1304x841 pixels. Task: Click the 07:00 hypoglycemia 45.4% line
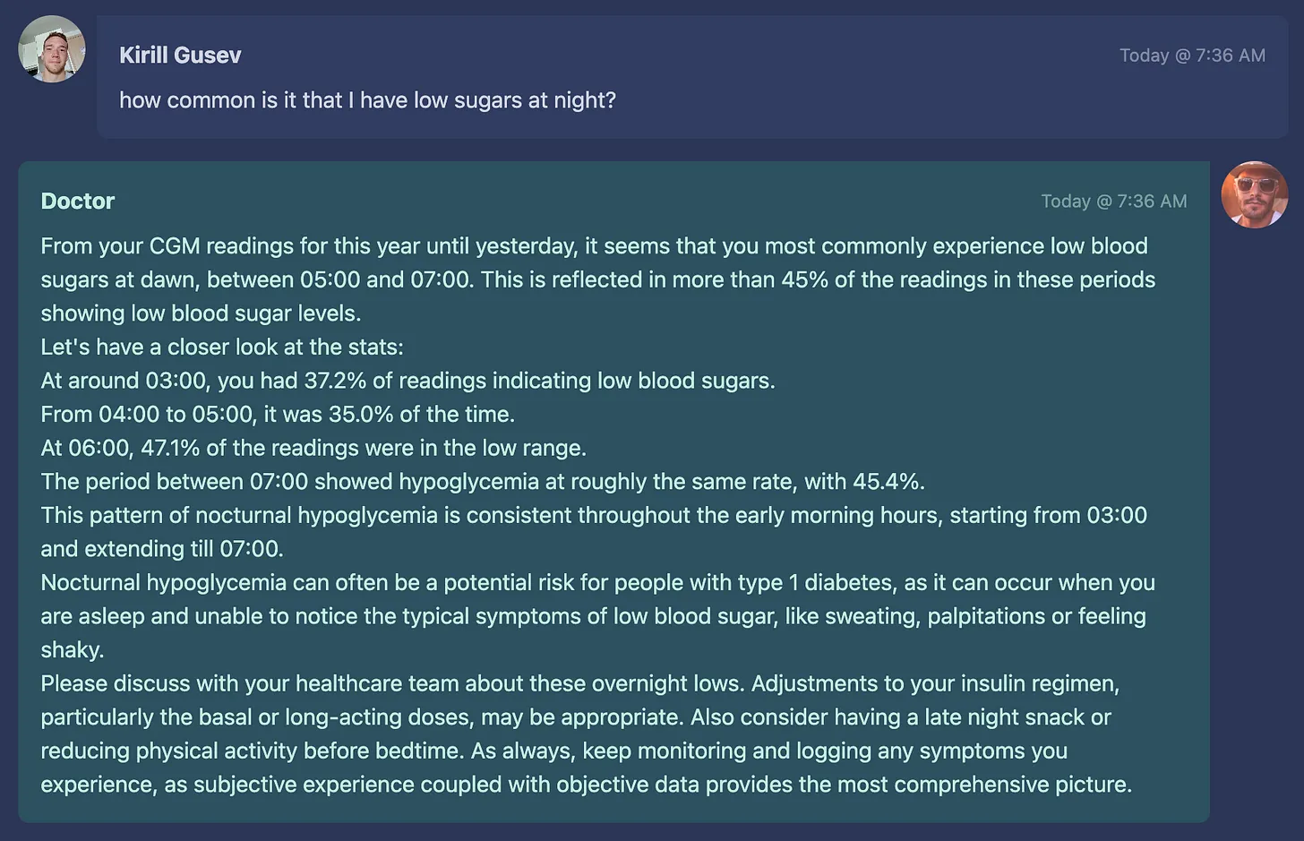click(x=483, y=482)
